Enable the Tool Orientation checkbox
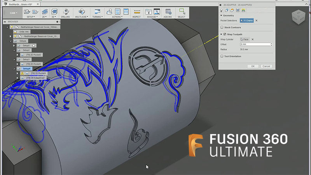The width and height of the screenshot is (311, 175). [x=222, y=56]
